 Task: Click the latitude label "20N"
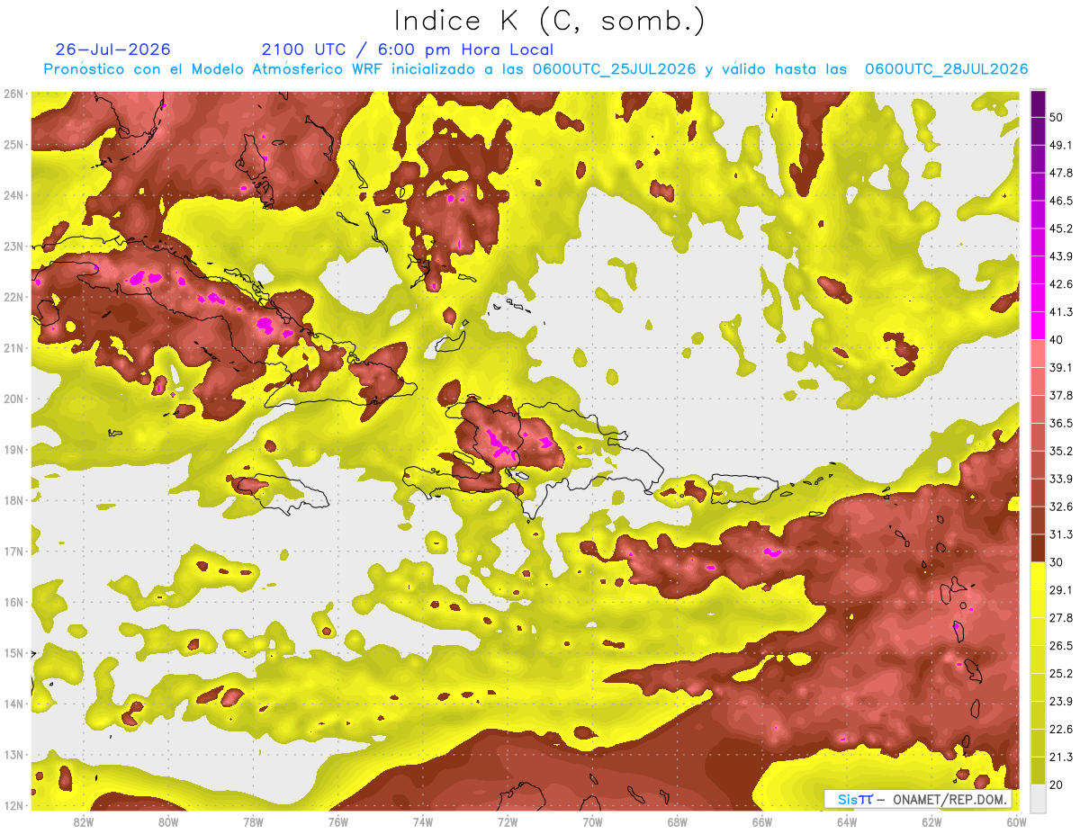pyautogui.click(x=13, y=399)
